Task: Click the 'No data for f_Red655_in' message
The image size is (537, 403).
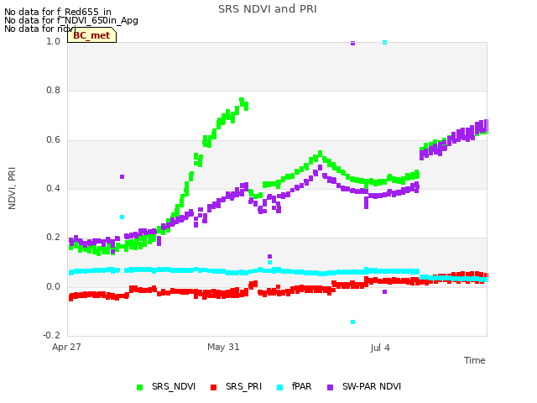Action: [58, 12]
